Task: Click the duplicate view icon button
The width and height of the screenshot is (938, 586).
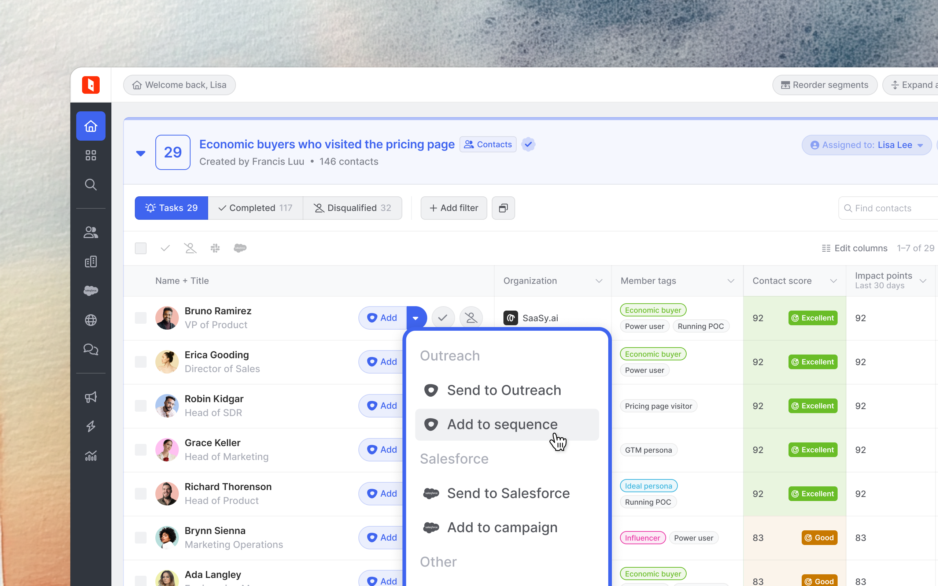Action: click(503, 208)
